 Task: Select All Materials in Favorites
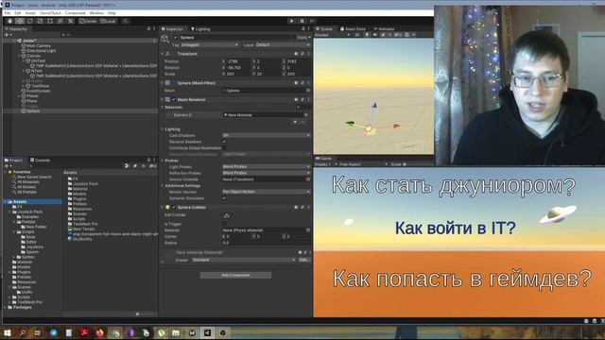click(x=26, y=182)
